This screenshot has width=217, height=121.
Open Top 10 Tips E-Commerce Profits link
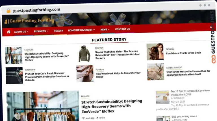[x=190, y=93]
